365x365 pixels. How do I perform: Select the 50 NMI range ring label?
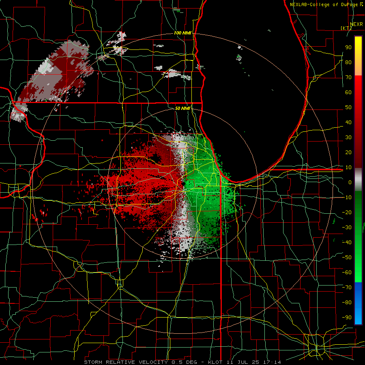[182, 108]
